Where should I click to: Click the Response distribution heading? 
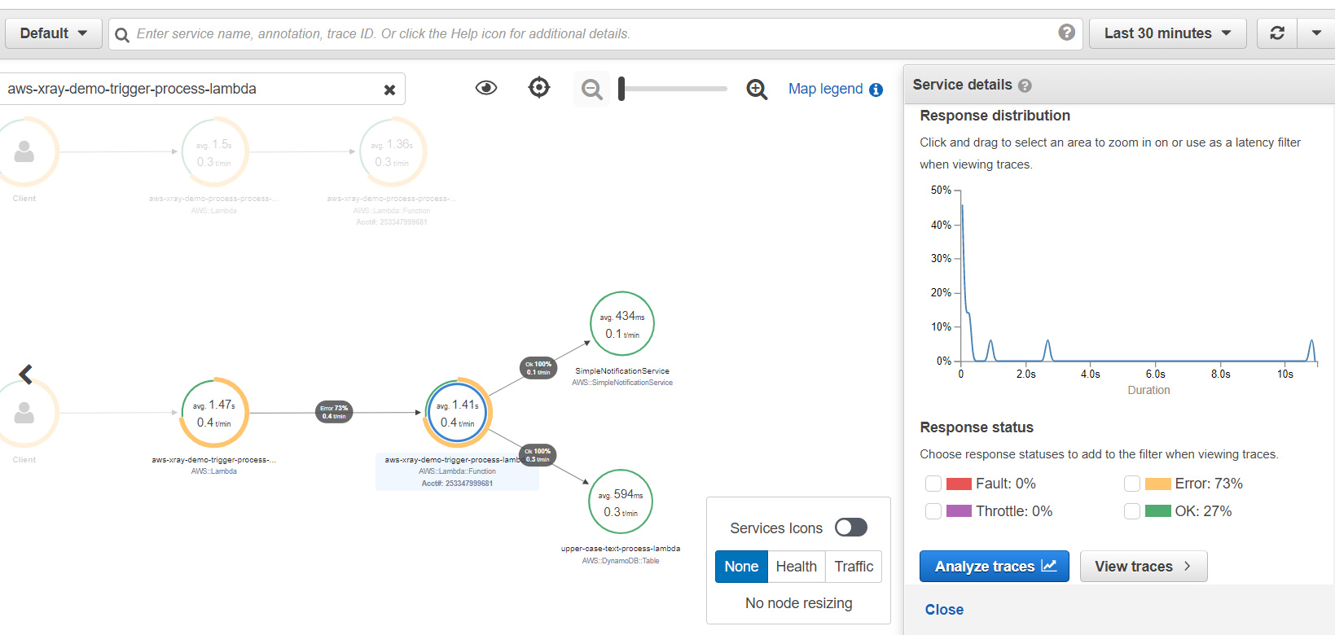tap(995, 116)
